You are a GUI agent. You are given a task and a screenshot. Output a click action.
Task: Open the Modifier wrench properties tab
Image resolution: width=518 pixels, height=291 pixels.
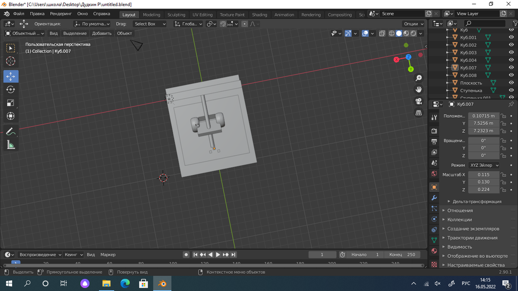(x=434, y=198)
